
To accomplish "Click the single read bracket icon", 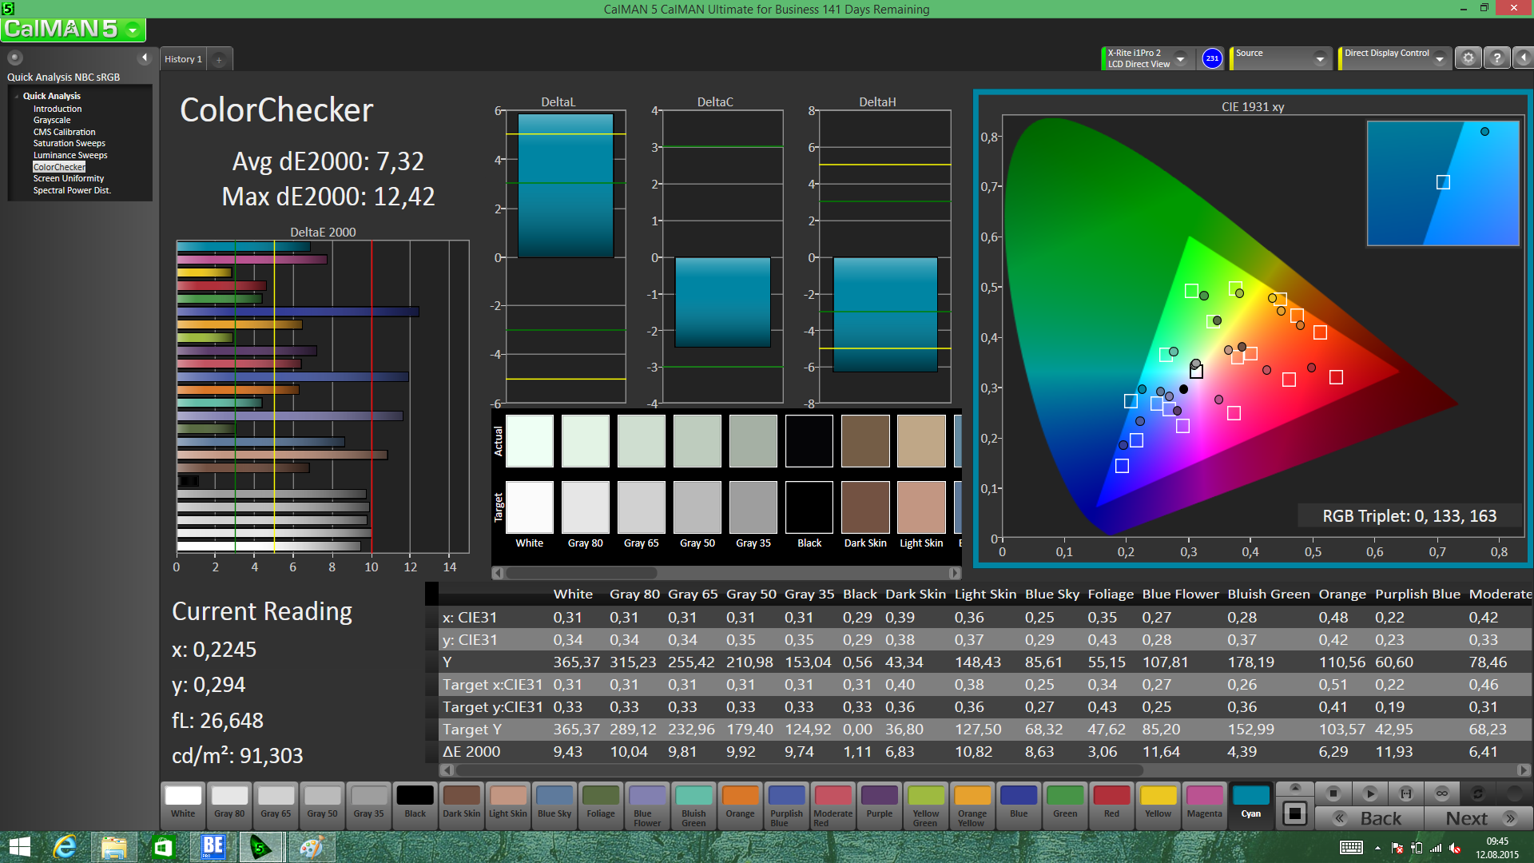I will [x=1405, y=793].
